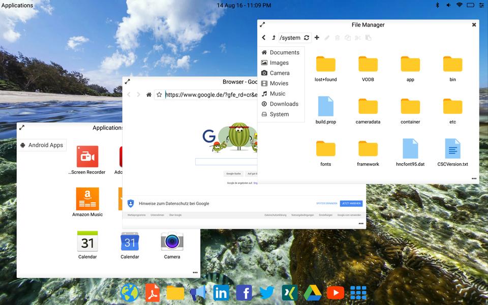Viewport: 488px width, 305px height.
Task: Open the Camera app icon
Action: tap(172, 245)
